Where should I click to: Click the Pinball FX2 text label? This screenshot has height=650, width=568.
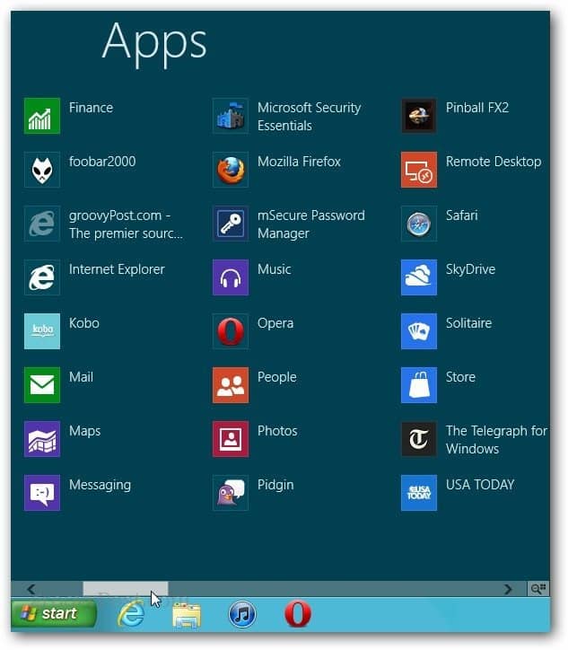pos(477,108)
